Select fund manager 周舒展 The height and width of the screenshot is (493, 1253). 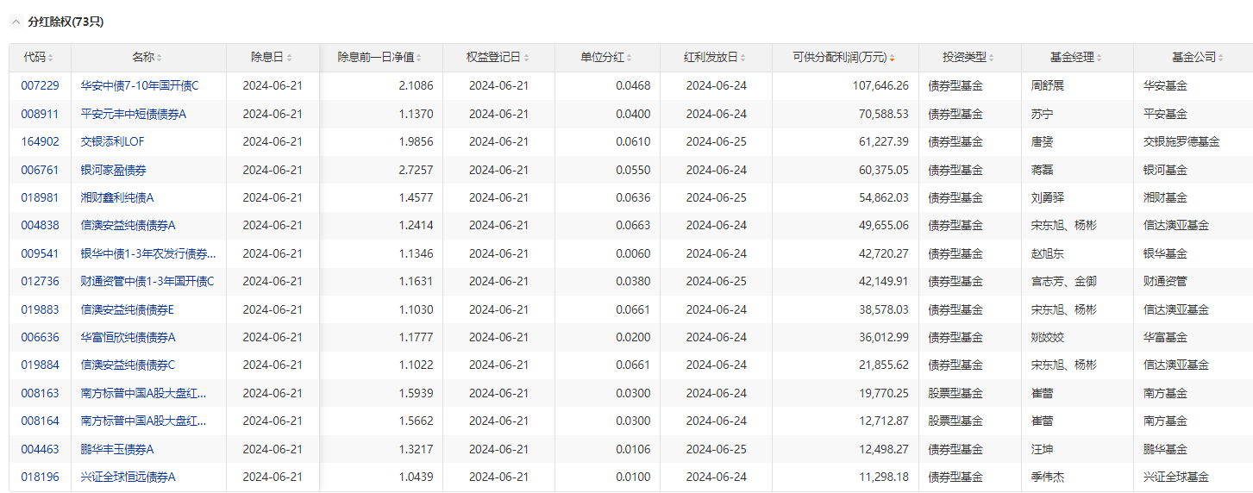click(x=1048, y=85)
